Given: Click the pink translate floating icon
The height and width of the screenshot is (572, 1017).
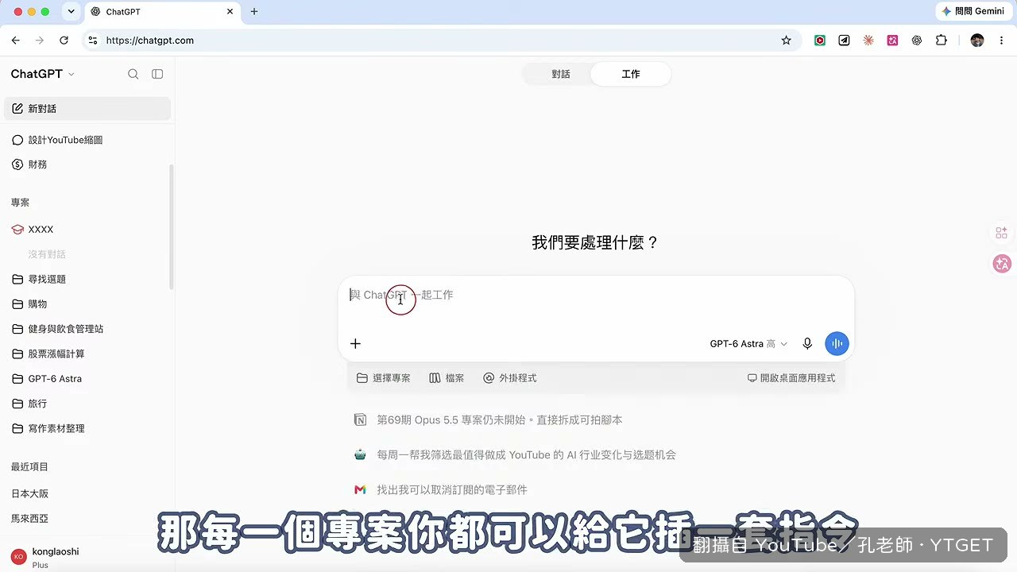Looking at the screenshot, I should 1002,265.
